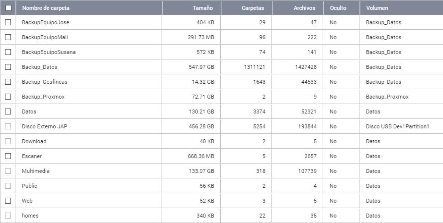Toggle the select-all checkbox in header
Viewport: 443px width, 223px height.
pos(8,8)
